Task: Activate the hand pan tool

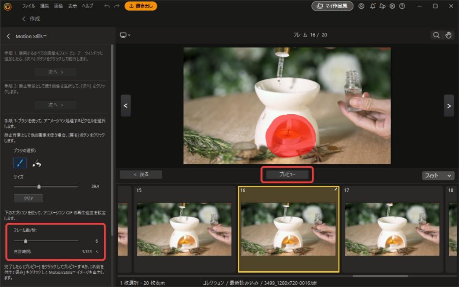Action: click(x=448, y=35)
